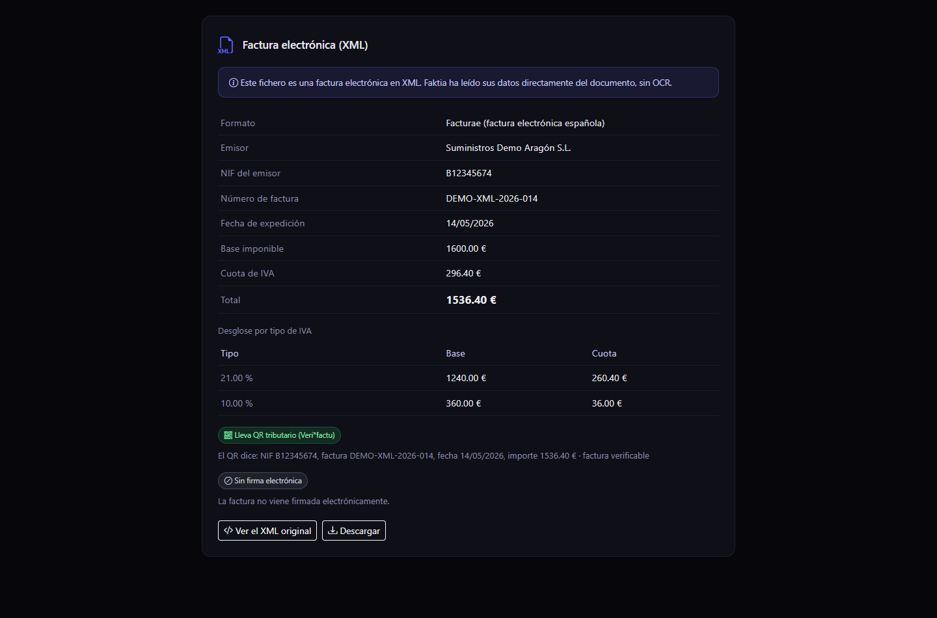Click the 21.00 % tax type cell

(x=237, y=378)
